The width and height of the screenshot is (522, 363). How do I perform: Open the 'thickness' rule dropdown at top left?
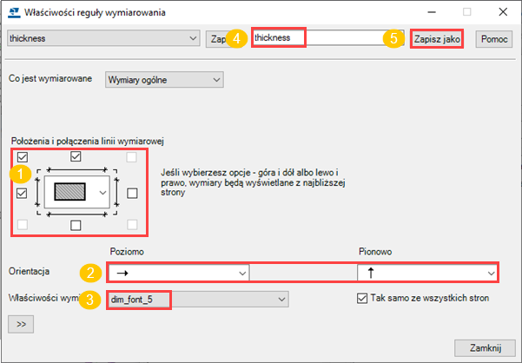(x=103, y=38)
